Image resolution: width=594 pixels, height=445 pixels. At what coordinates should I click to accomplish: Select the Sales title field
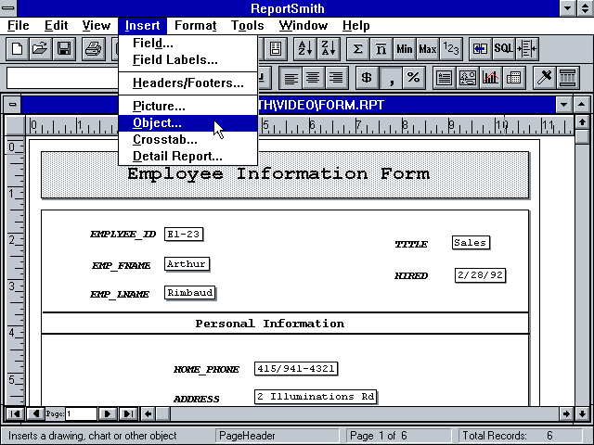471,243
